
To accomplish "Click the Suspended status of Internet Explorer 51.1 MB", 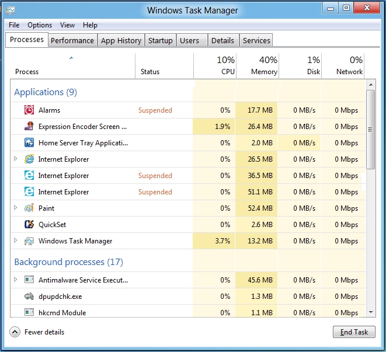I will (155, 192).
